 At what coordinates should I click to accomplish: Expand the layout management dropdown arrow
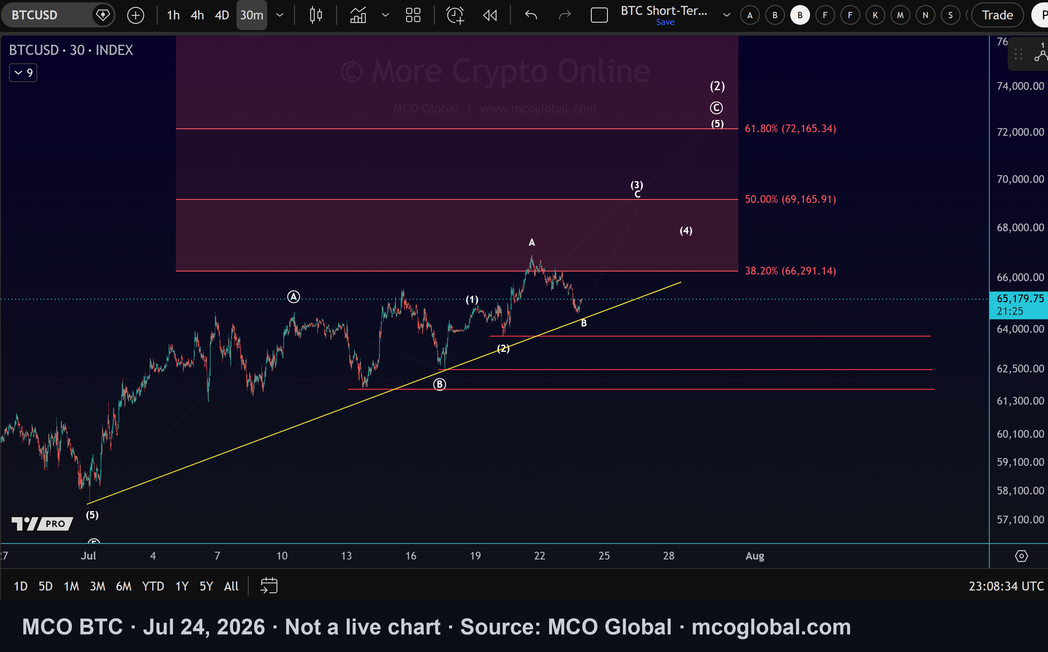click(x=726, y=16)
